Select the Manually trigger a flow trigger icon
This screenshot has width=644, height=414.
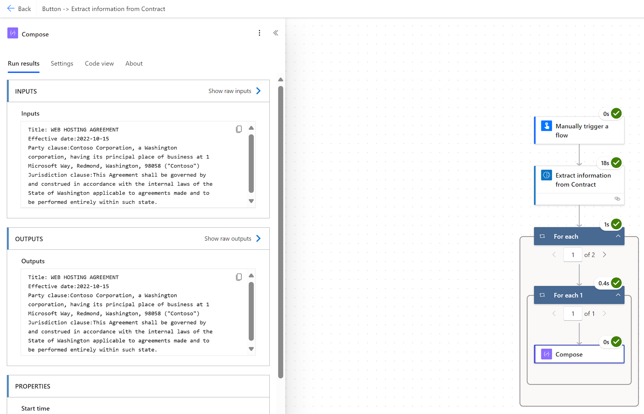click(546, 126)
